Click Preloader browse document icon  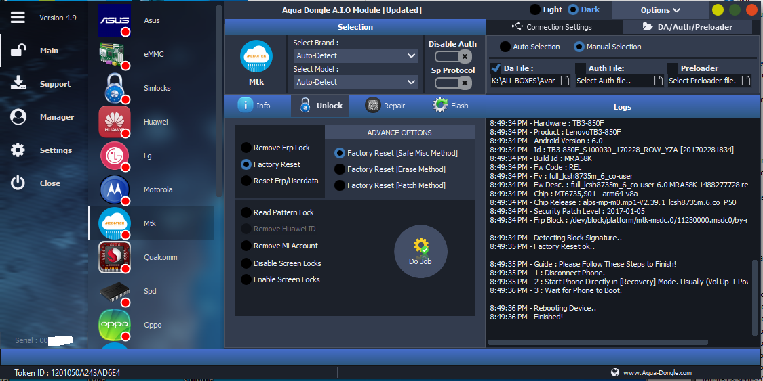point(746,81)
